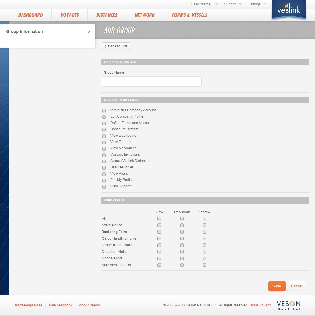315x316 pixels.
Task: Check View for Statement of Facts
Action: (x=159, y=265)
